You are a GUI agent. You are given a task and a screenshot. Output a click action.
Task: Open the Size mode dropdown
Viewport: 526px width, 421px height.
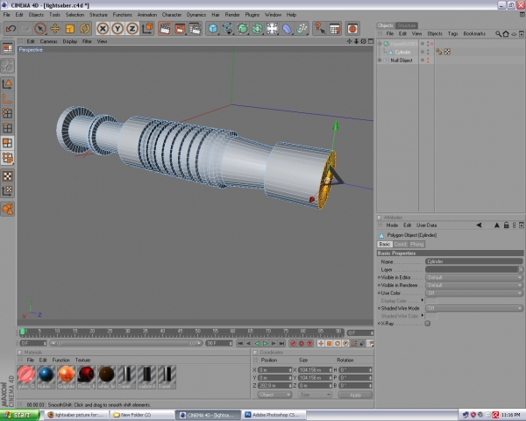(315, 395)
